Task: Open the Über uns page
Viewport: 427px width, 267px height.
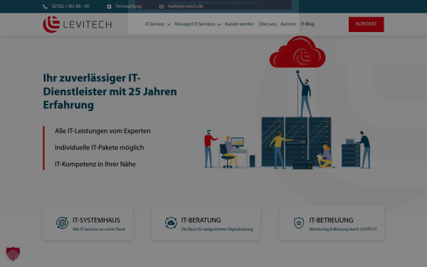Action: pyautogui.click(x=268, y=24)
